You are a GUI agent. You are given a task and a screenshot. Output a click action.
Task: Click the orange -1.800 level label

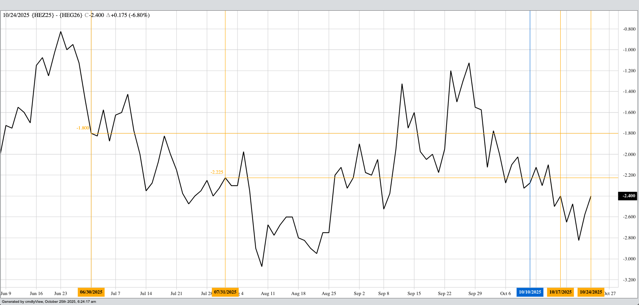pos(83,128)
